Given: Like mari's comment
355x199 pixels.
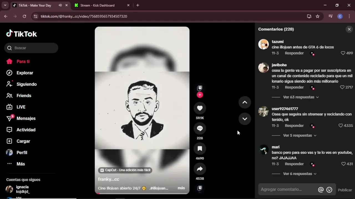Looking at the screenshot, I should point(343,164).
